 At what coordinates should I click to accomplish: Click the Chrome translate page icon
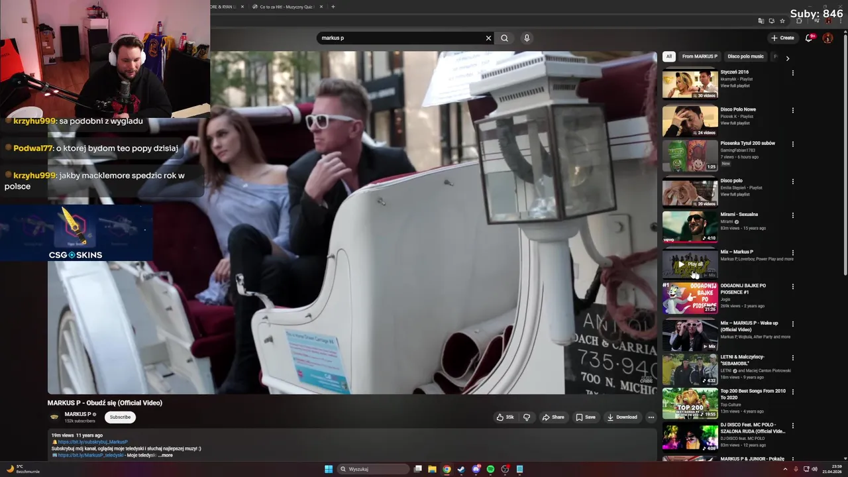pos(761,21)
